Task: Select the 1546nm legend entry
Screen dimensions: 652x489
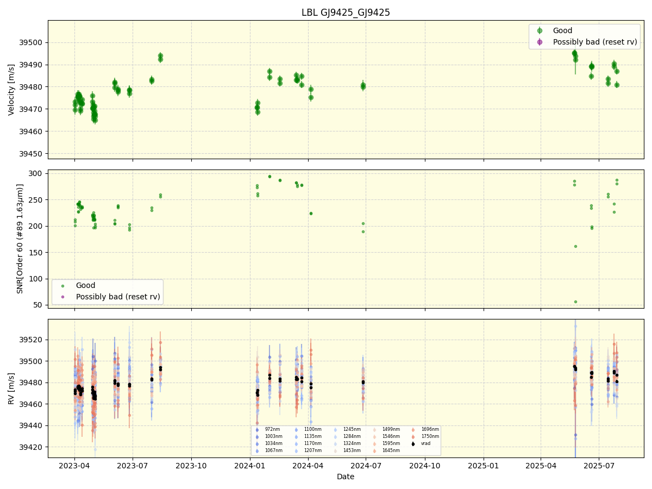Action: (x=391, y=436)
